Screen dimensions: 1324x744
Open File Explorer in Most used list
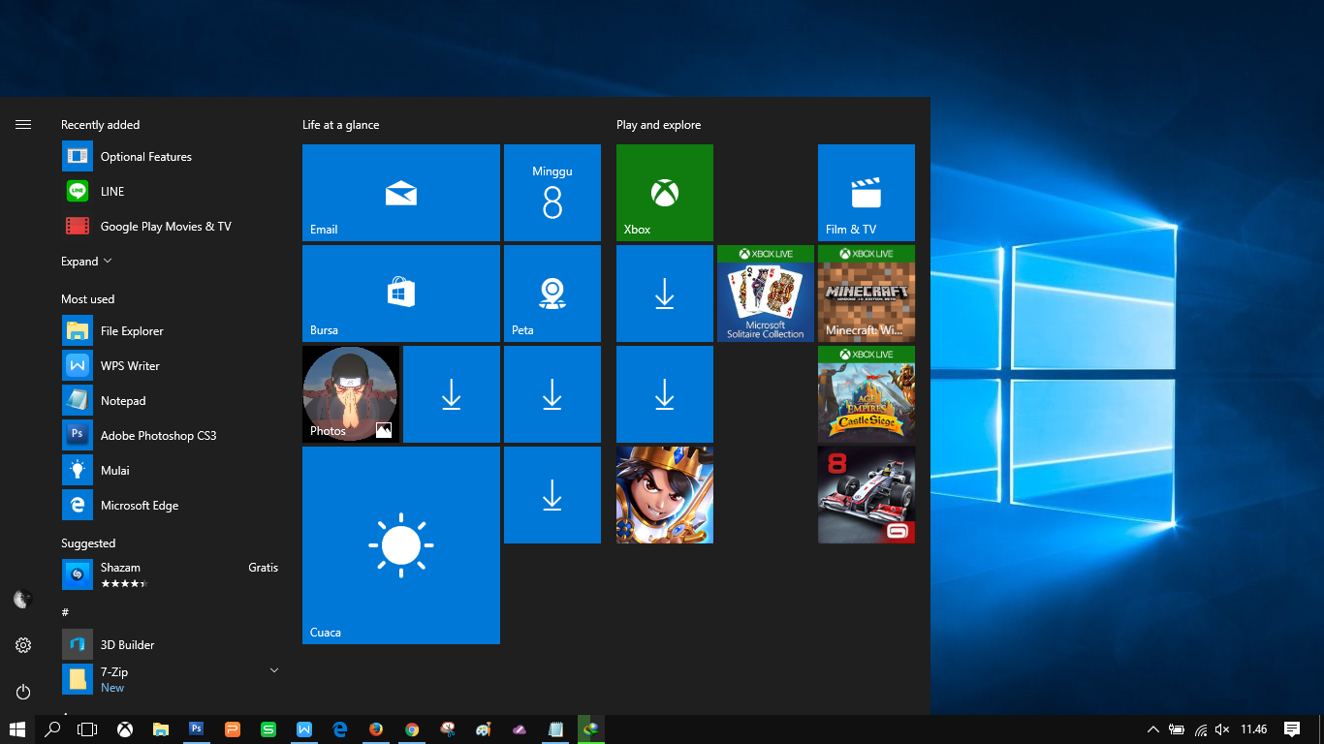[x=171, y=331]
